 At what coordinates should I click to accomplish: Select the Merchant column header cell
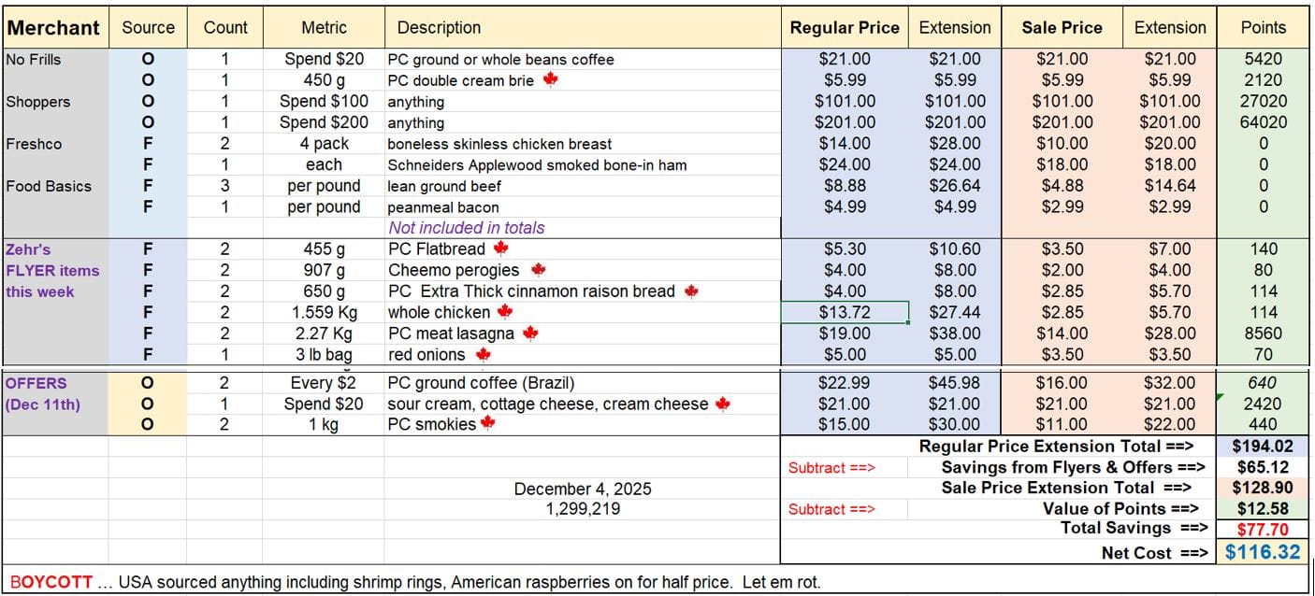(53, 28)
